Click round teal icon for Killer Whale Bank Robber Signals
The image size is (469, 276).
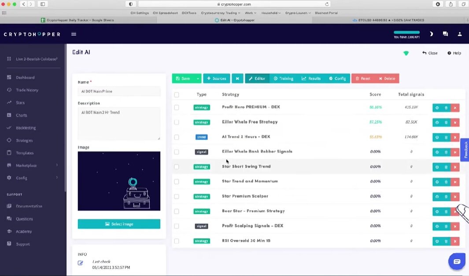(437, 152)
